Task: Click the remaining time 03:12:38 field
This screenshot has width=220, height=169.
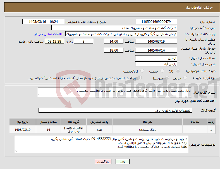Action: point(54,41)
